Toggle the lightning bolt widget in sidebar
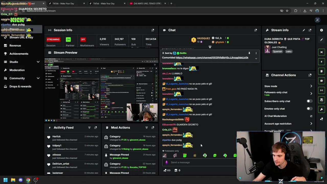Screen dimensions: 327x184 pyautogui.click(x=321, y=62)
